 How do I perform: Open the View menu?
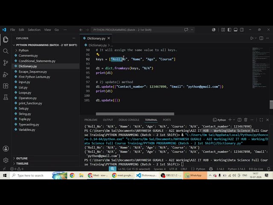pos(47,30)
